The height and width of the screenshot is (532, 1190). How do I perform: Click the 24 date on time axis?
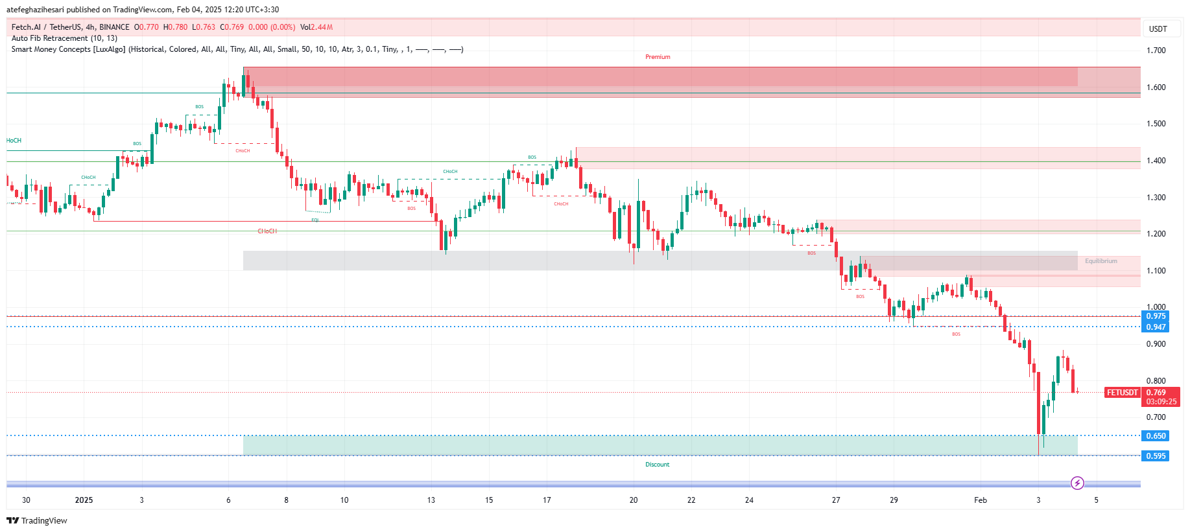tap(749, 500)
